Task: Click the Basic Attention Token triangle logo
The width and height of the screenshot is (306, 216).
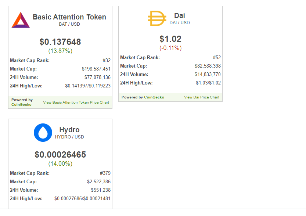Action: pos(21,20)
